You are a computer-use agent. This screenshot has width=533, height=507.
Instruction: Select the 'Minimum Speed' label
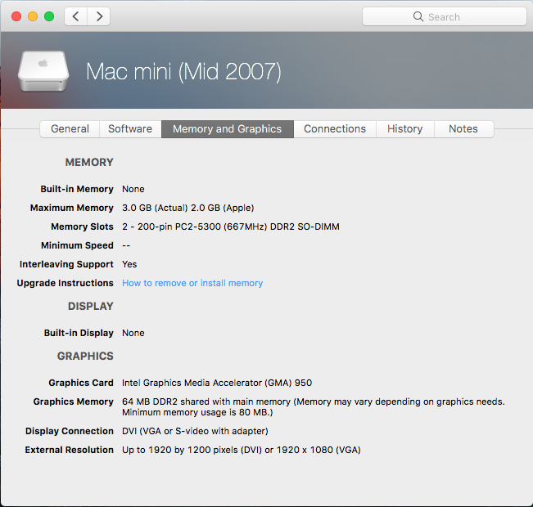point(77,245)
